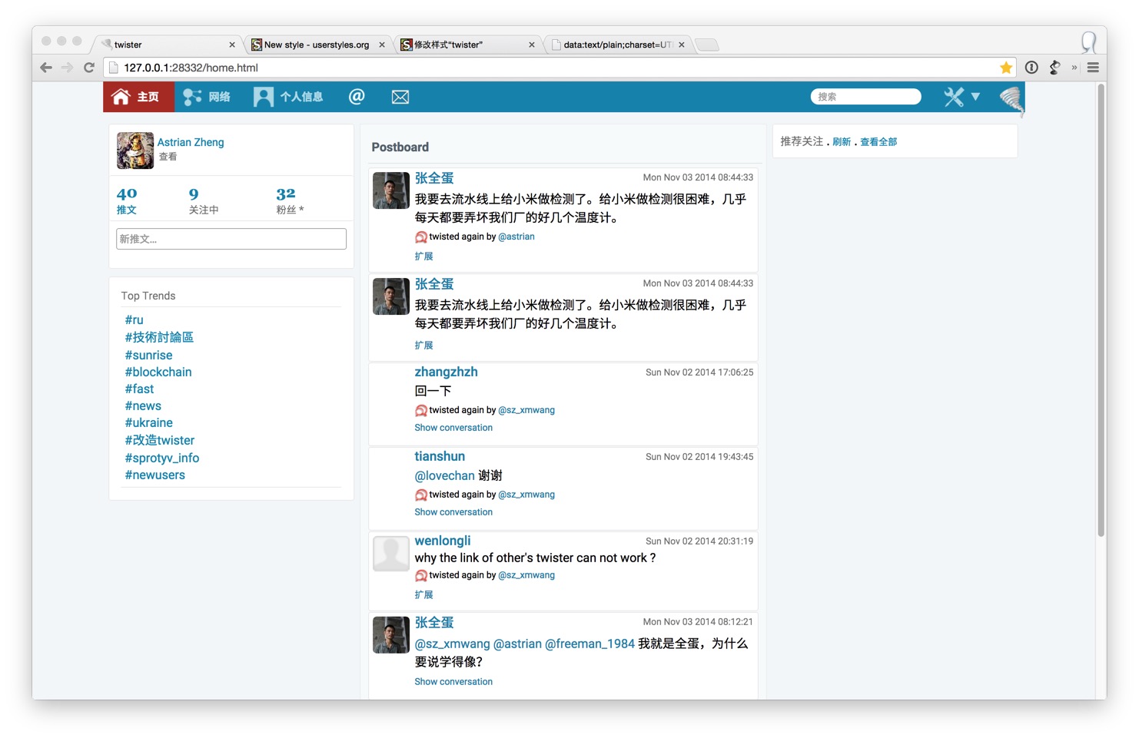1139x738 pixels.
Task: Open @sz_xmwang link under wenlongli post
Action: 526,575
